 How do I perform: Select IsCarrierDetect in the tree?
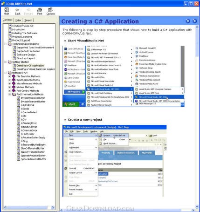pos(29,112)
